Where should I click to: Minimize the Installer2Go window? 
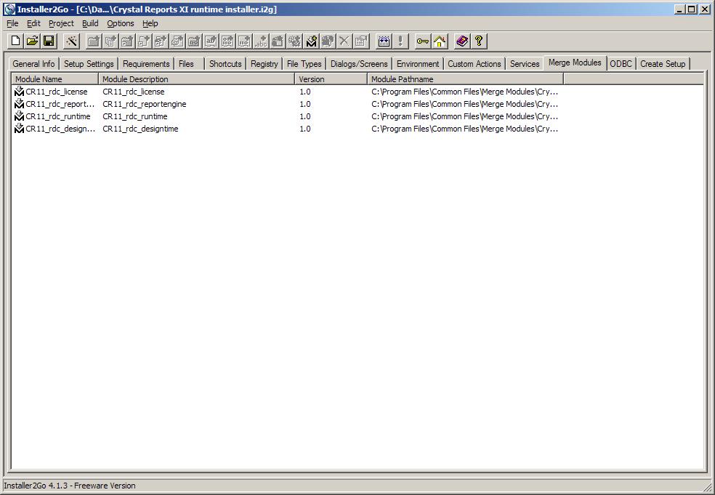pos(680,9)
